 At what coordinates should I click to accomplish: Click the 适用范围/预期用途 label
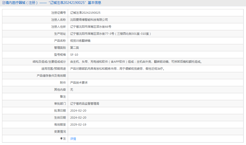(x=54, y=69)
